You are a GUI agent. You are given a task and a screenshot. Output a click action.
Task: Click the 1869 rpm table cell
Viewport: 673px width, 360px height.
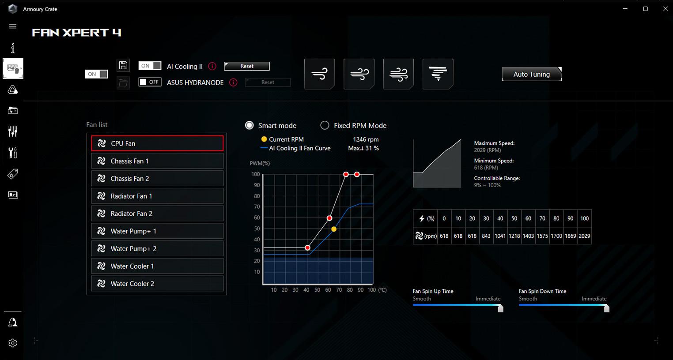point(571,236)
